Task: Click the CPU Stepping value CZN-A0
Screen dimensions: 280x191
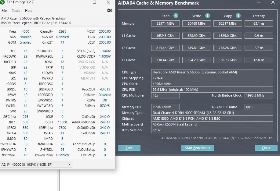Action: tap(212, 78)
